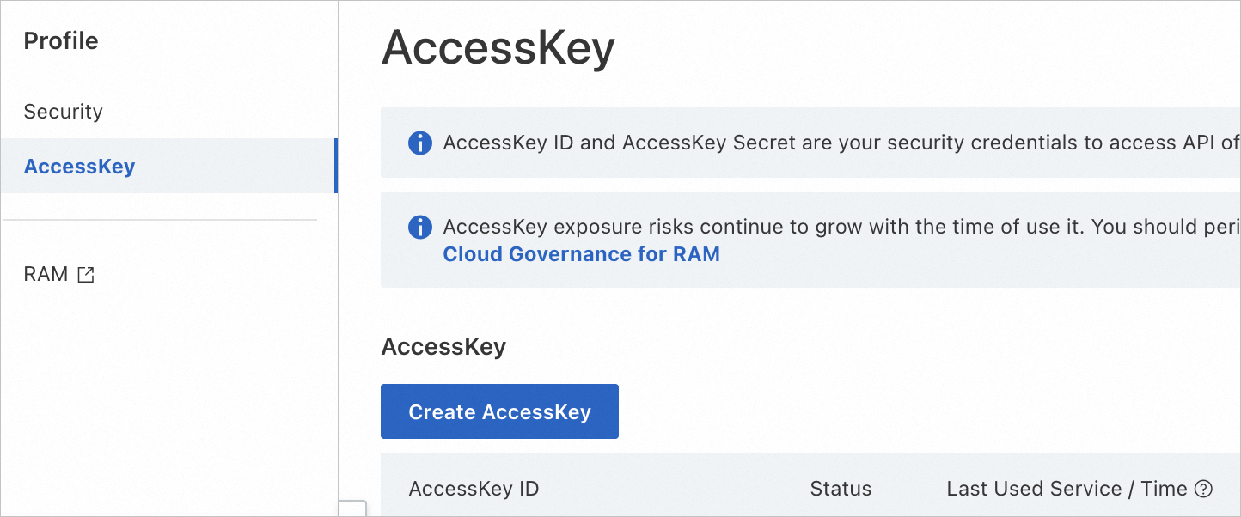1241x517 pixels.
Task: Click info icon in exposure risks banner
Action: [x=419, y=227]
